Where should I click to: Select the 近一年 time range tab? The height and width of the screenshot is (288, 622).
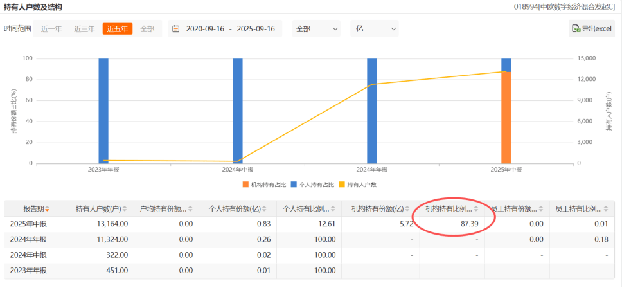51,29
